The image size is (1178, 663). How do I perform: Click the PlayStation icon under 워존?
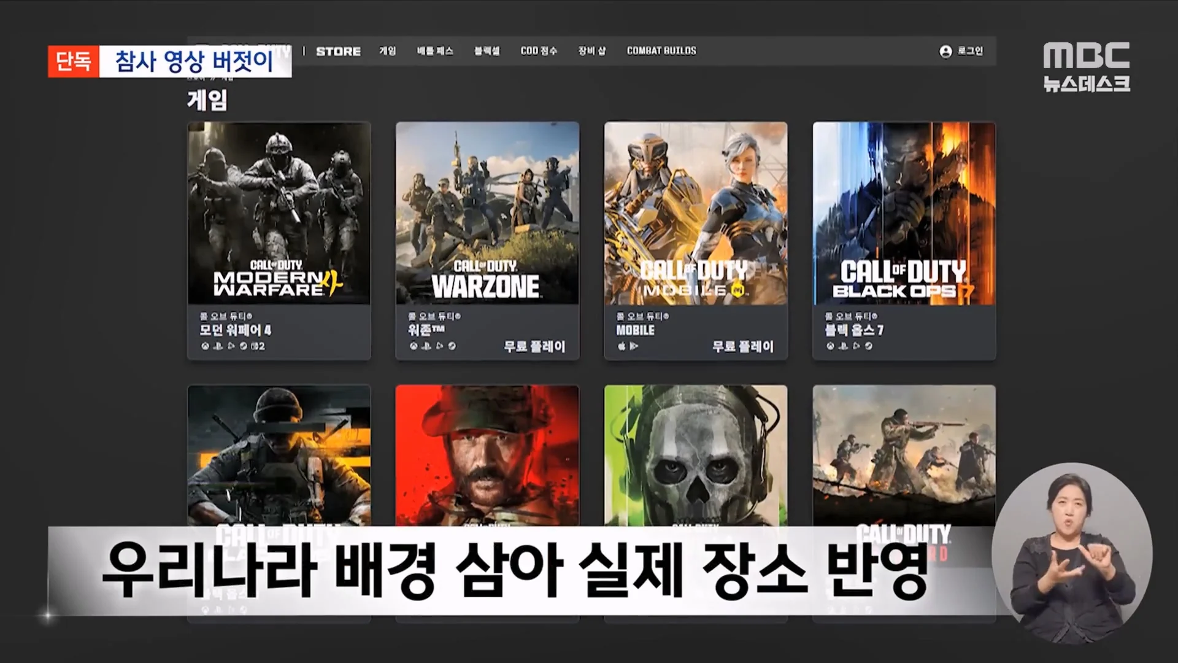click(x=426, y=346)
